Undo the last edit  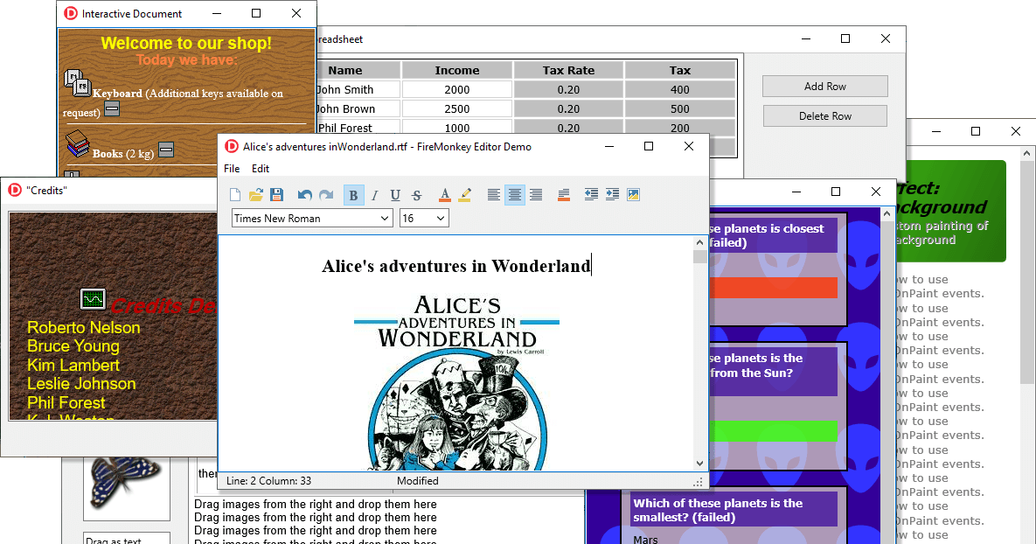point(304,194)
